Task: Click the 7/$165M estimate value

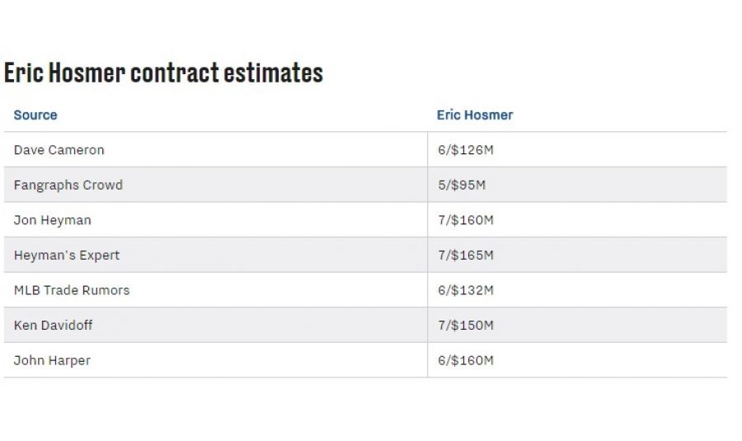Action: [x=466, y=256]
